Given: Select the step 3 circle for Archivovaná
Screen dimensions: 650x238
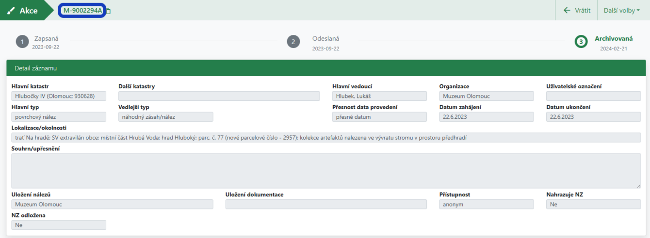Looking at the screenshot, I should pos(581,42).
